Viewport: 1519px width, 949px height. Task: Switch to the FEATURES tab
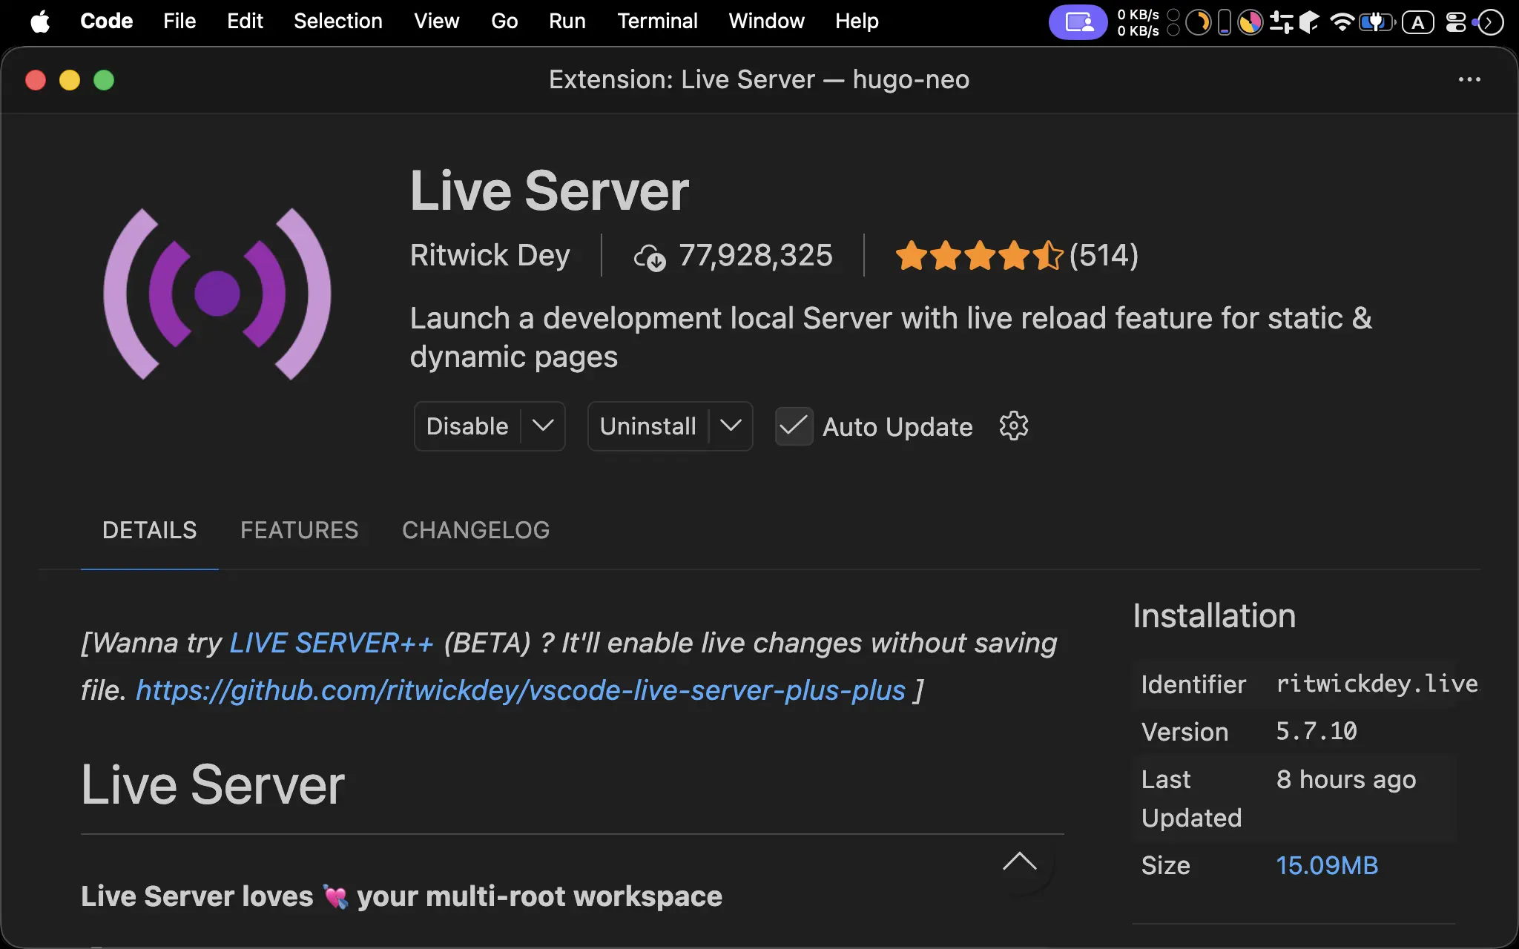[x=299, y=530]
